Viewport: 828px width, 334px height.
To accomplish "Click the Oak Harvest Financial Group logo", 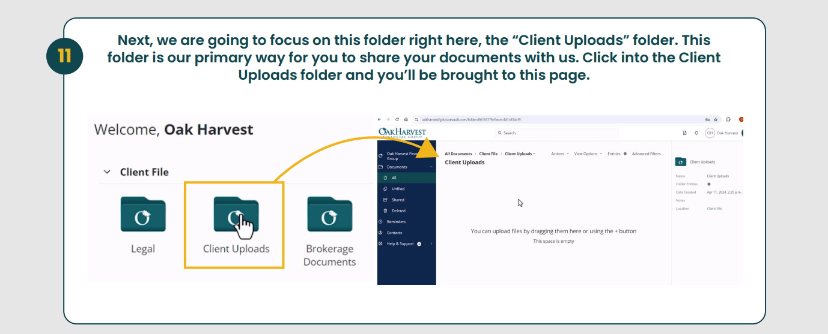I will pos(402,133).
